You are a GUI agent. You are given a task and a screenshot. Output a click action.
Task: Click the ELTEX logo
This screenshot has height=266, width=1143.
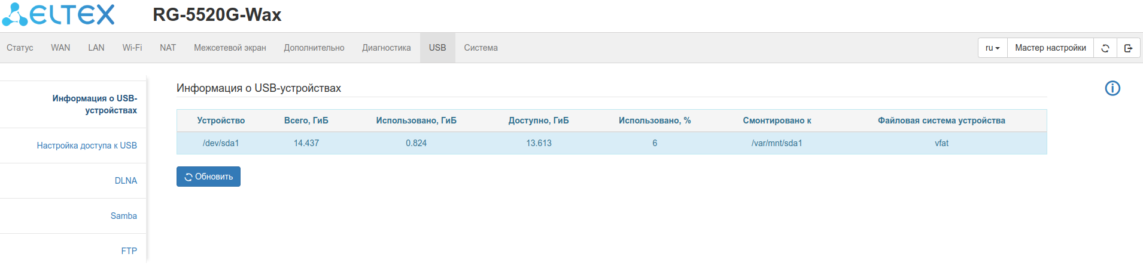point(58,15)
